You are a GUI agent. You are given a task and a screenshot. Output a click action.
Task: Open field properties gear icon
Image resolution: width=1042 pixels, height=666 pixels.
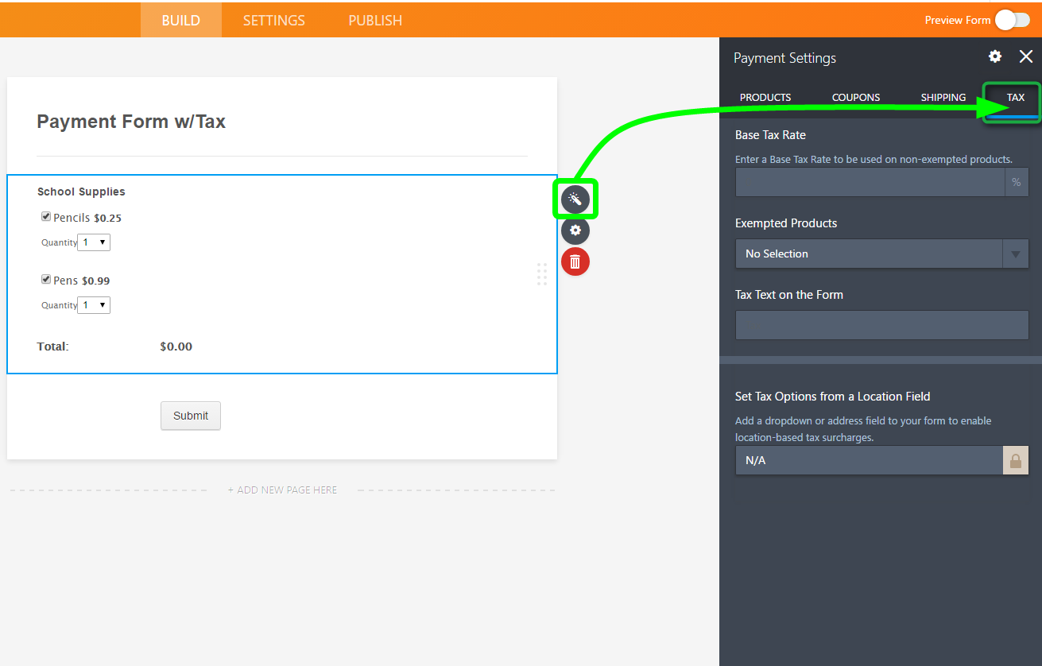pos(575,230)
